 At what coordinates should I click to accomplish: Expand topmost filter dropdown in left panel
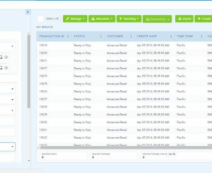click(12, 46)
